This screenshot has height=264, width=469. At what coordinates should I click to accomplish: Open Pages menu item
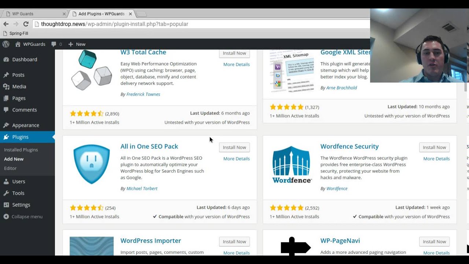point(27,98)
